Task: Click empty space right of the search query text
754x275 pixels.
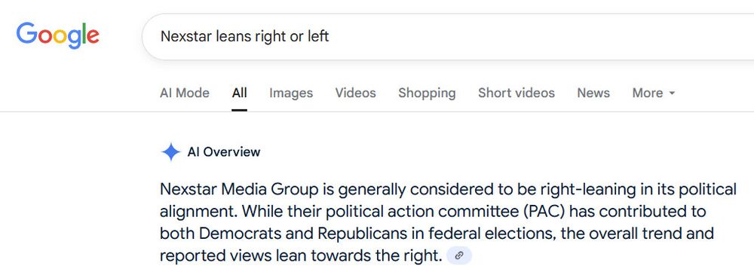Action: pyautogui.click(x=529, y=36)
